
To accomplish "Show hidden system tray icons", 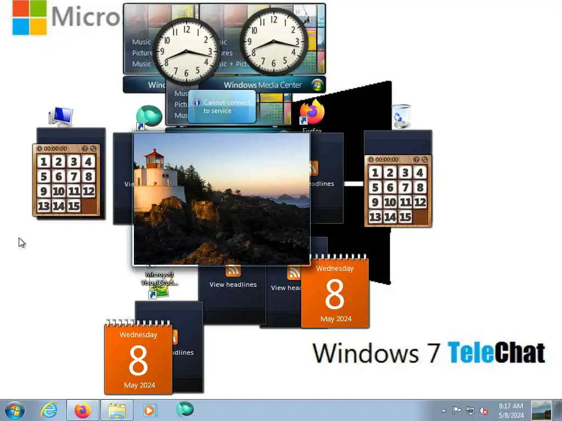I will (x=443, y=411).
